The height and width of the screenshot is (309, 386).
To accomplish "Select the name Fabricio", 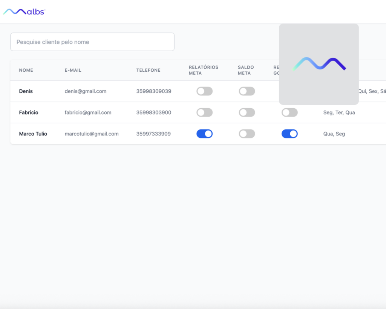I will click(29, 112).
